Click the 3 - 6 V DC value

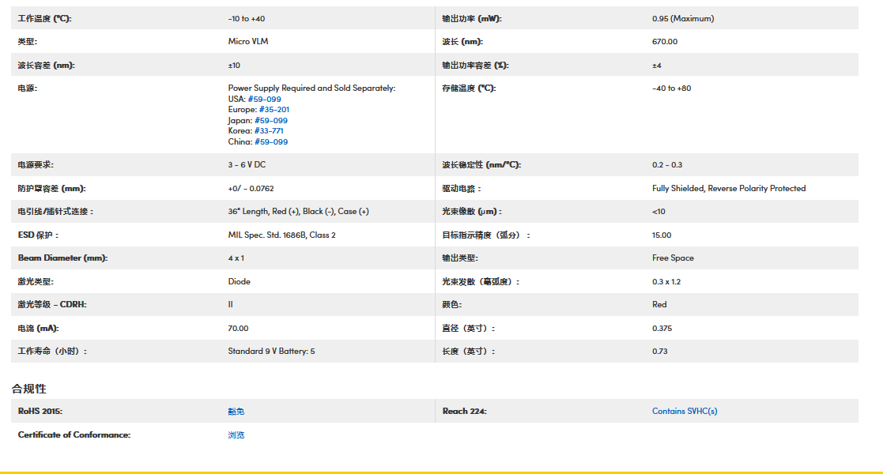(x=247, y=165)
